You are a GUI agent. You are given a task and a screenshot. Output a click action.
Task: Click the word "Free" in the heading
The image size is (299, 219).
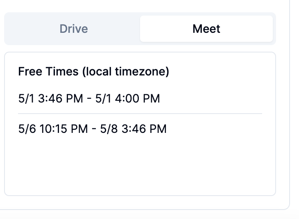30,71
